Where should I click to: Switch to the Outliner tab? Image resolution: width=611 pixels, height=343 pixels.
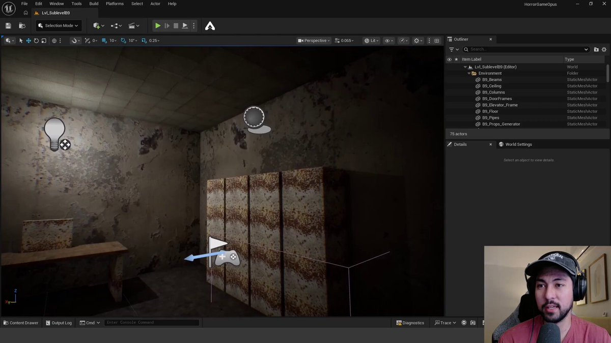click(461, 39)
